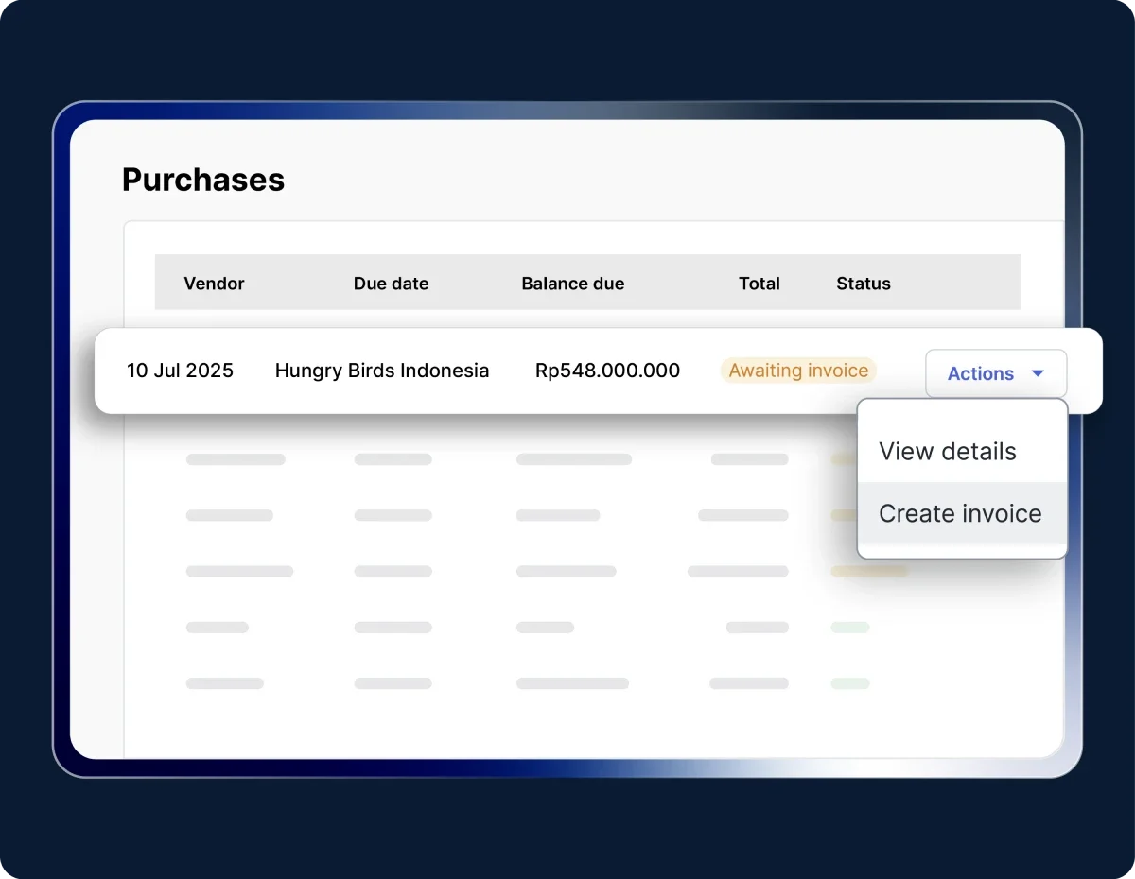The height and width of the screenshot is (879, 1135).
Task: Click the Awaiting invoice status badge
Action: pos(798,371)
